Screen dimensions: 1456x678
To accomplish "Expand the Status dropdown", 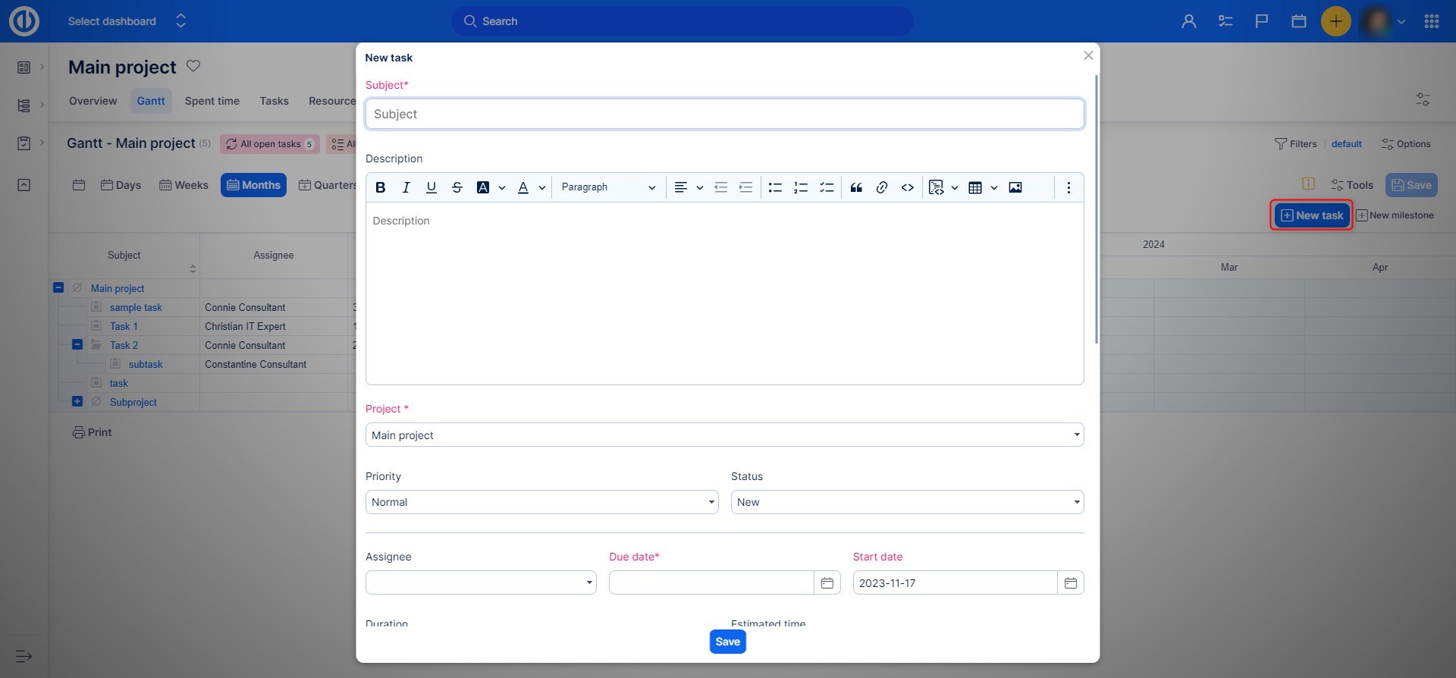I will (x=907, y=502).
